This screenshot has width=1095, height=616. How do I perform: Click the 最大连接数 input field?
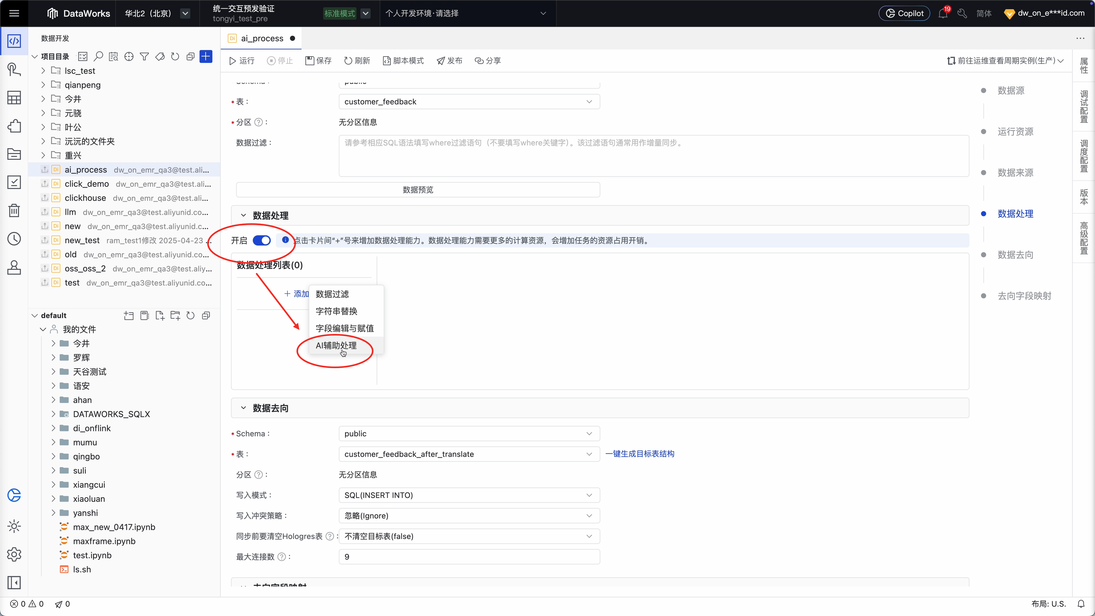pyautogui.click(x=469, y=556)
